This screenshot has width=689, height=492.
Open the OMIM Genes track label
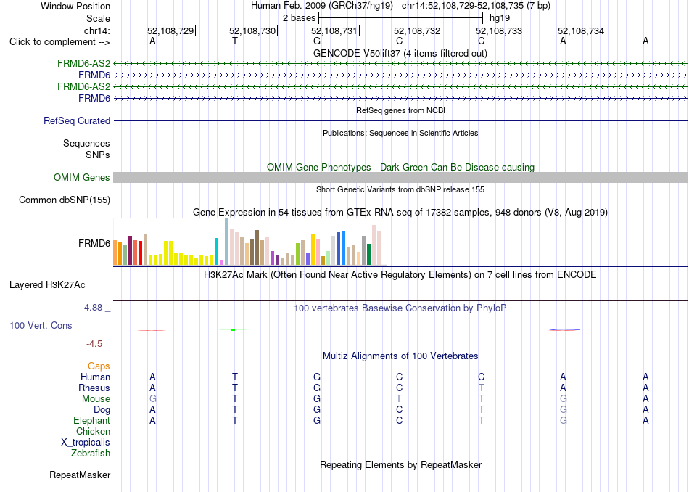pyautogui.click(x=82, y=177)
